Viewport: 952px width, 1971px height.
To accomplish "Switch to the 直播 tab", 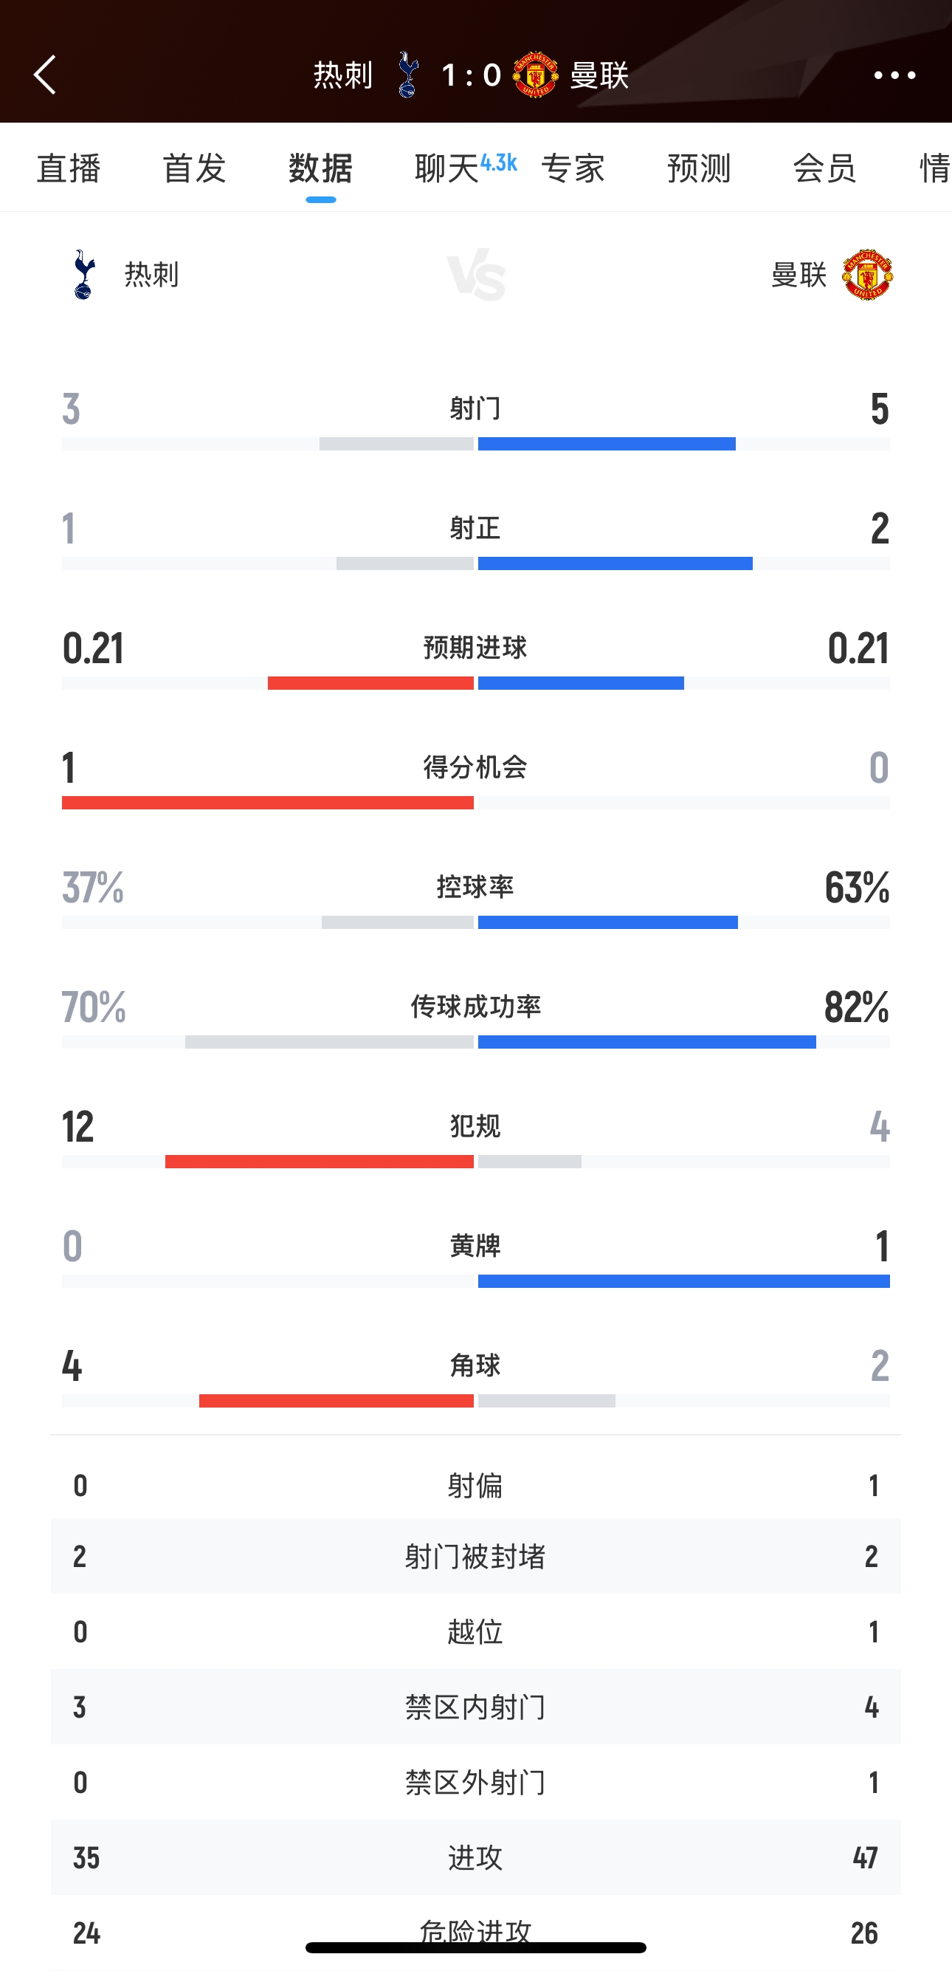I will pos(68,168).
